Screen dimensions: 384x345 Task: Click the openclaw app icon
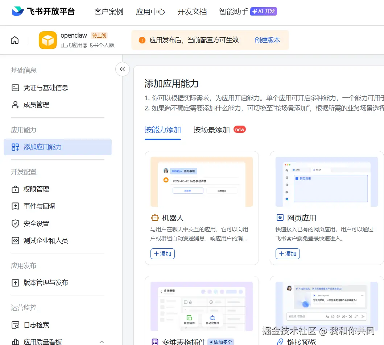coord(48,40)
